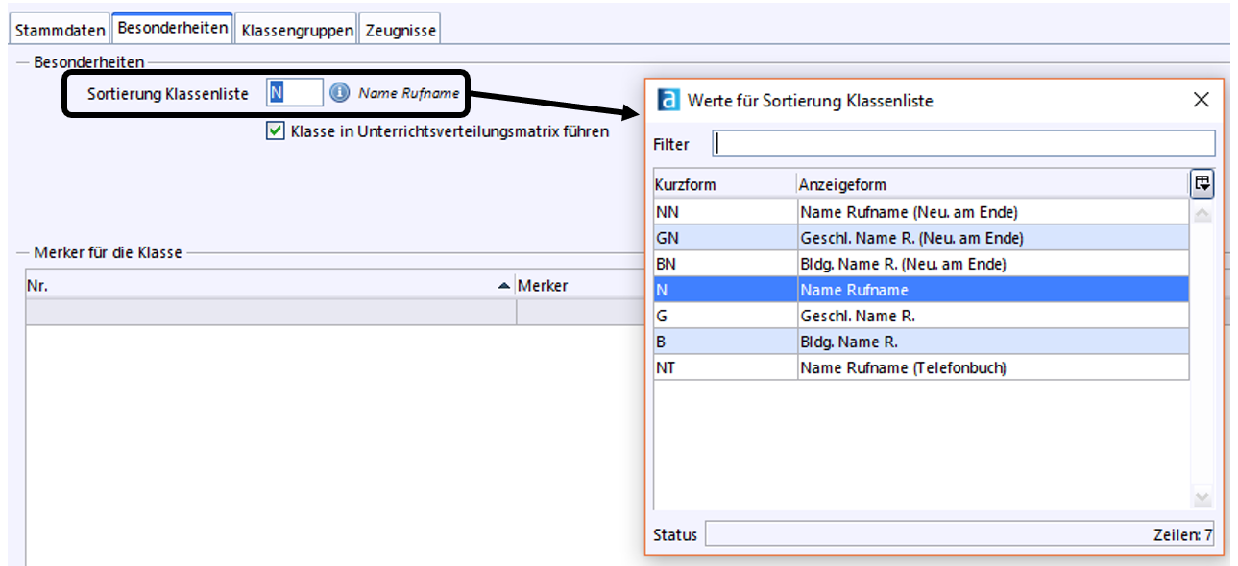Switch to the Klassengruppen tab

[297, 30]
